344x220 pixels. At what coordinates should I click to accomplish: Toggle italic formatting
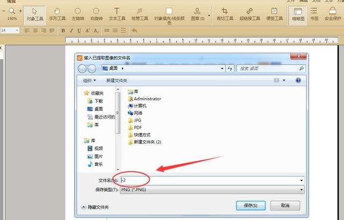tap(71, 31)
